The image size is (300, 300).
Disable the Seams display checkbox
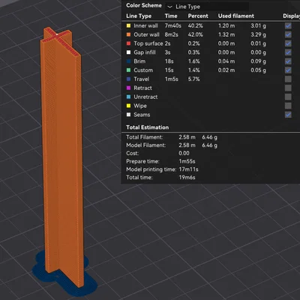coord(288,115)
